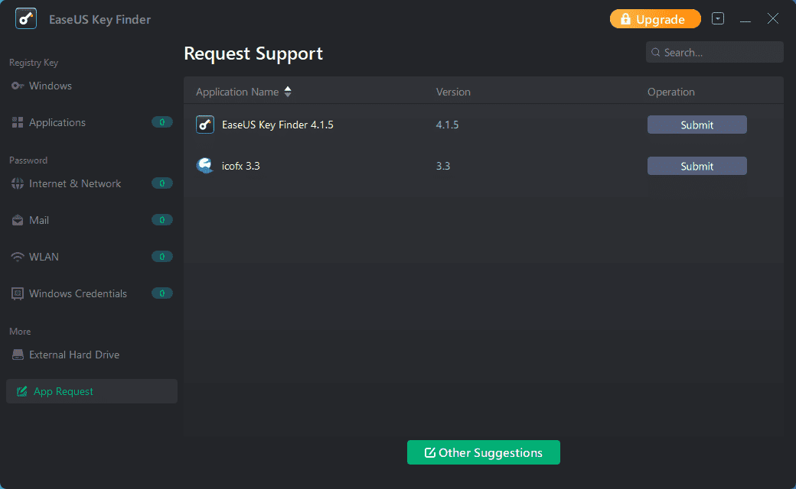Click the Request Support heading
This screenshot has width=796, height=489.
click(253, 53)
